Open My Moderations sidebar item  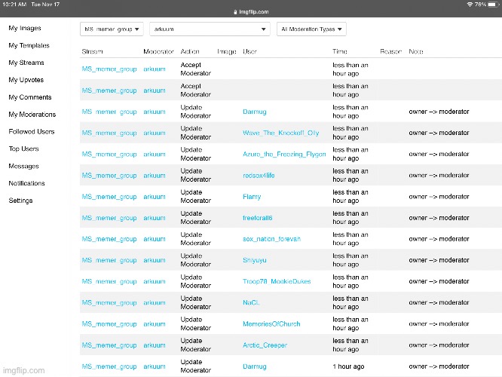(32, 115)
